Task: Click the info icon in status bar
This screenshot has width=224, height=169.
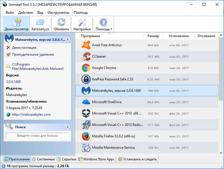Action: pos(4,166)
